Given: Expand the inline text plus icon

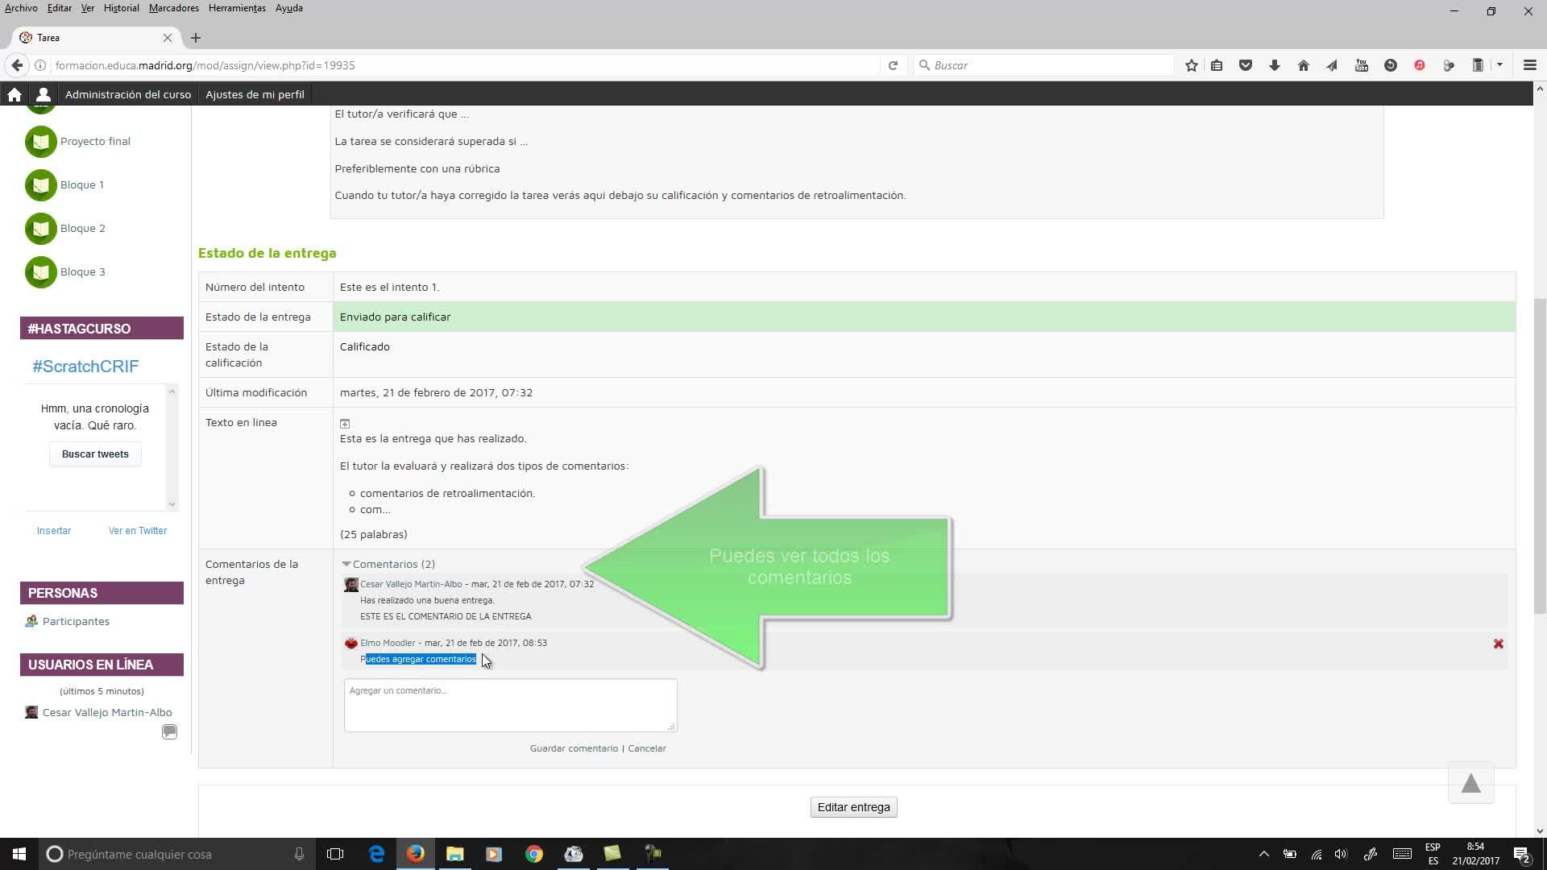Looking at the screenshot, I should point(345,424).
